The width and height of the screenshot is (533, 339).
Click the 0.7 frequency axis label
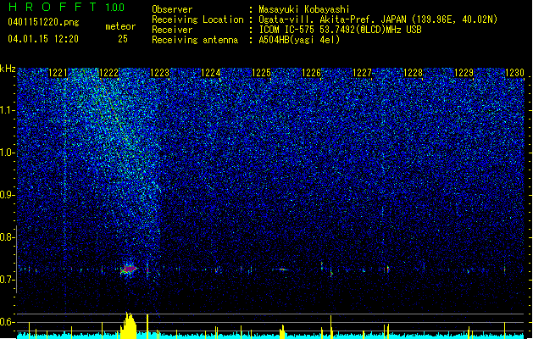point(8,280)
